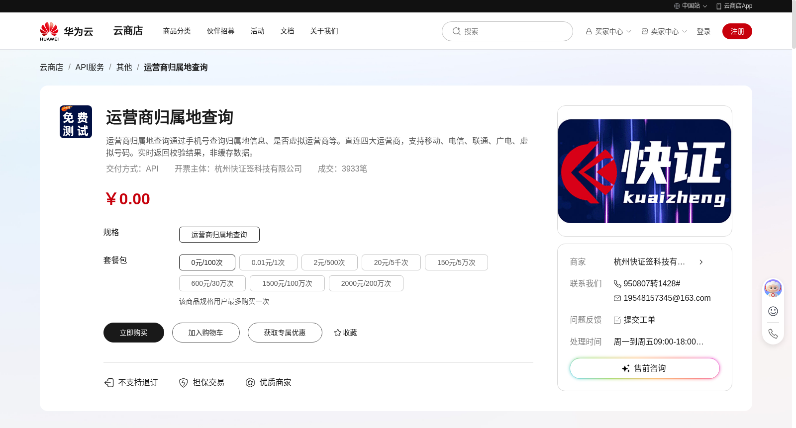Select the 2元/500次 package
This screenshot has width=796, height=428.
click(329, 262)
